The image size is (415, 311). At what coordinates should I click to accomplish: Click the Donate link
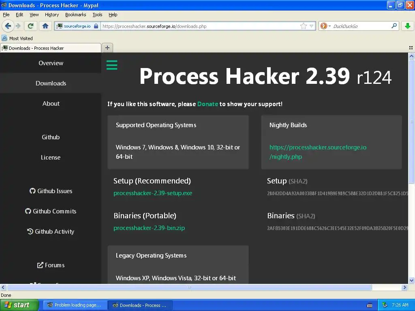click(207, 104)
